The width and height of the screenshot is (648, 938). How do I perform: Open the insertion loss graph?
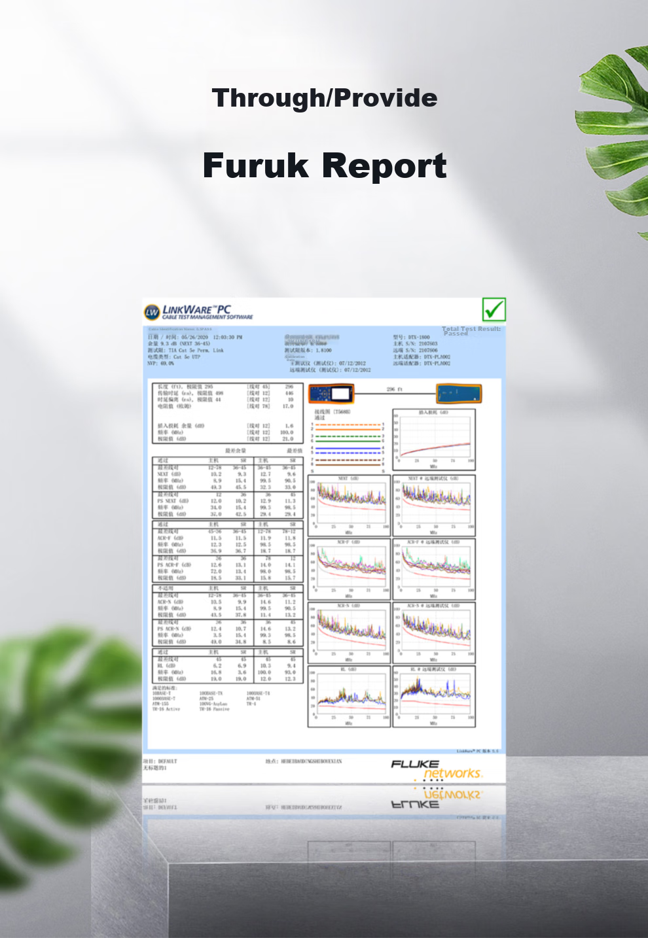tap(434, 440)
